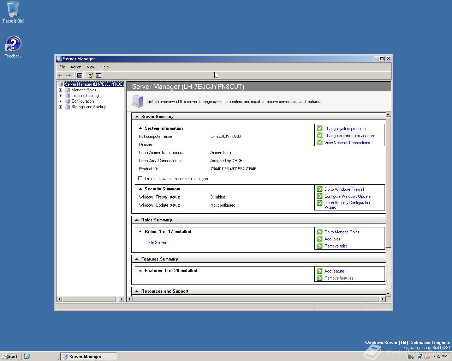This screenshot has width=452, height=361.
Task: Click the right arrow of details horizontal scrollbar
Action: click(382, 299)
